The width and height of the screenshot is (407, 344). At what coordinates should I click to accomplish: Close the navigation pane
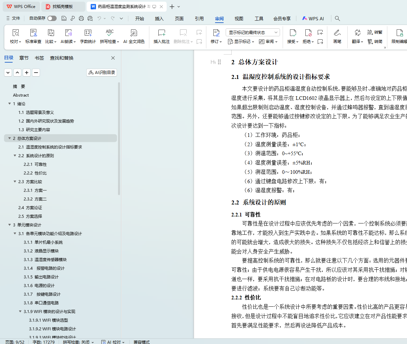pos(113,58)
